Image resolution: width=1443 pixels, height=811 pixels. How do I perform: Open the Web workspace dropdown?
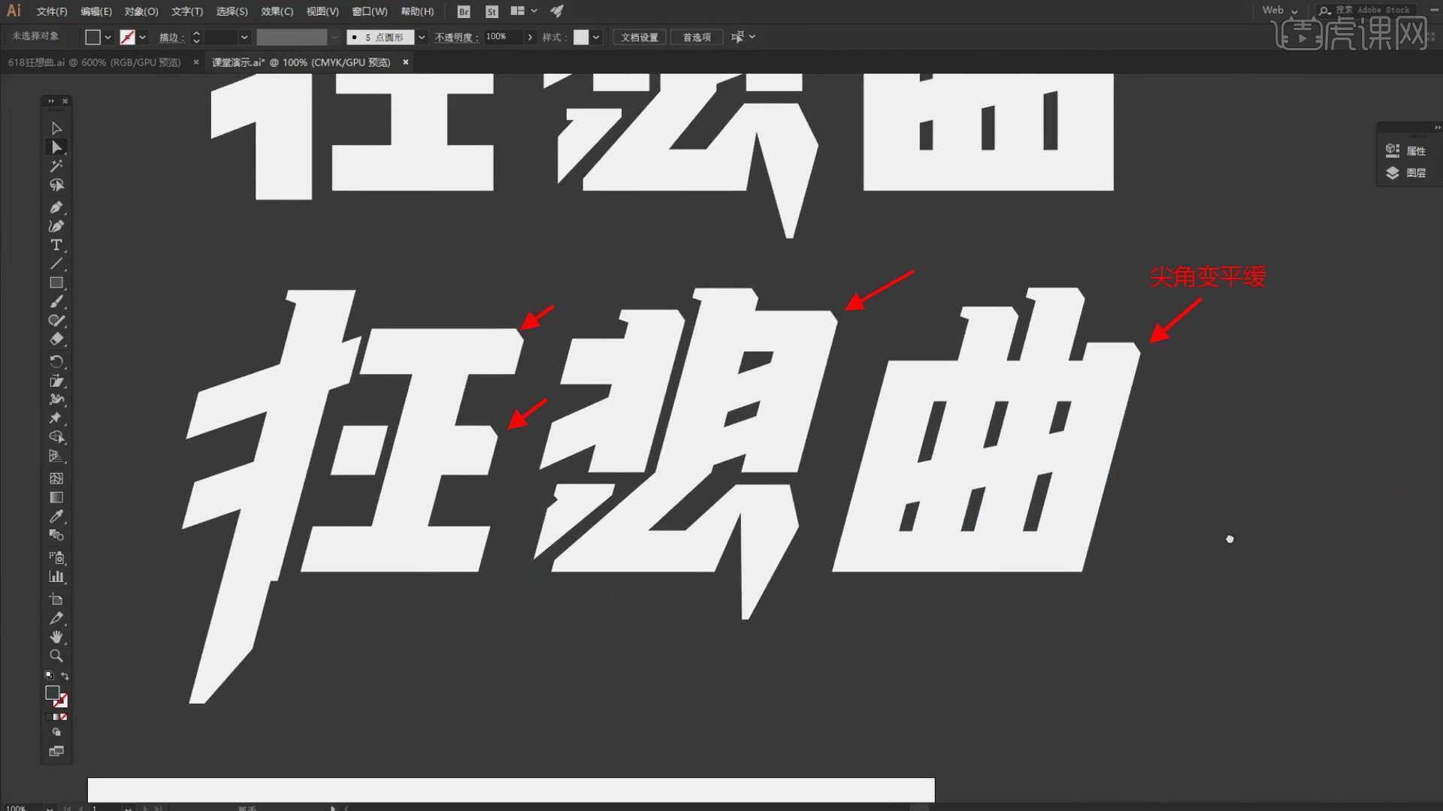(1280, 11)
